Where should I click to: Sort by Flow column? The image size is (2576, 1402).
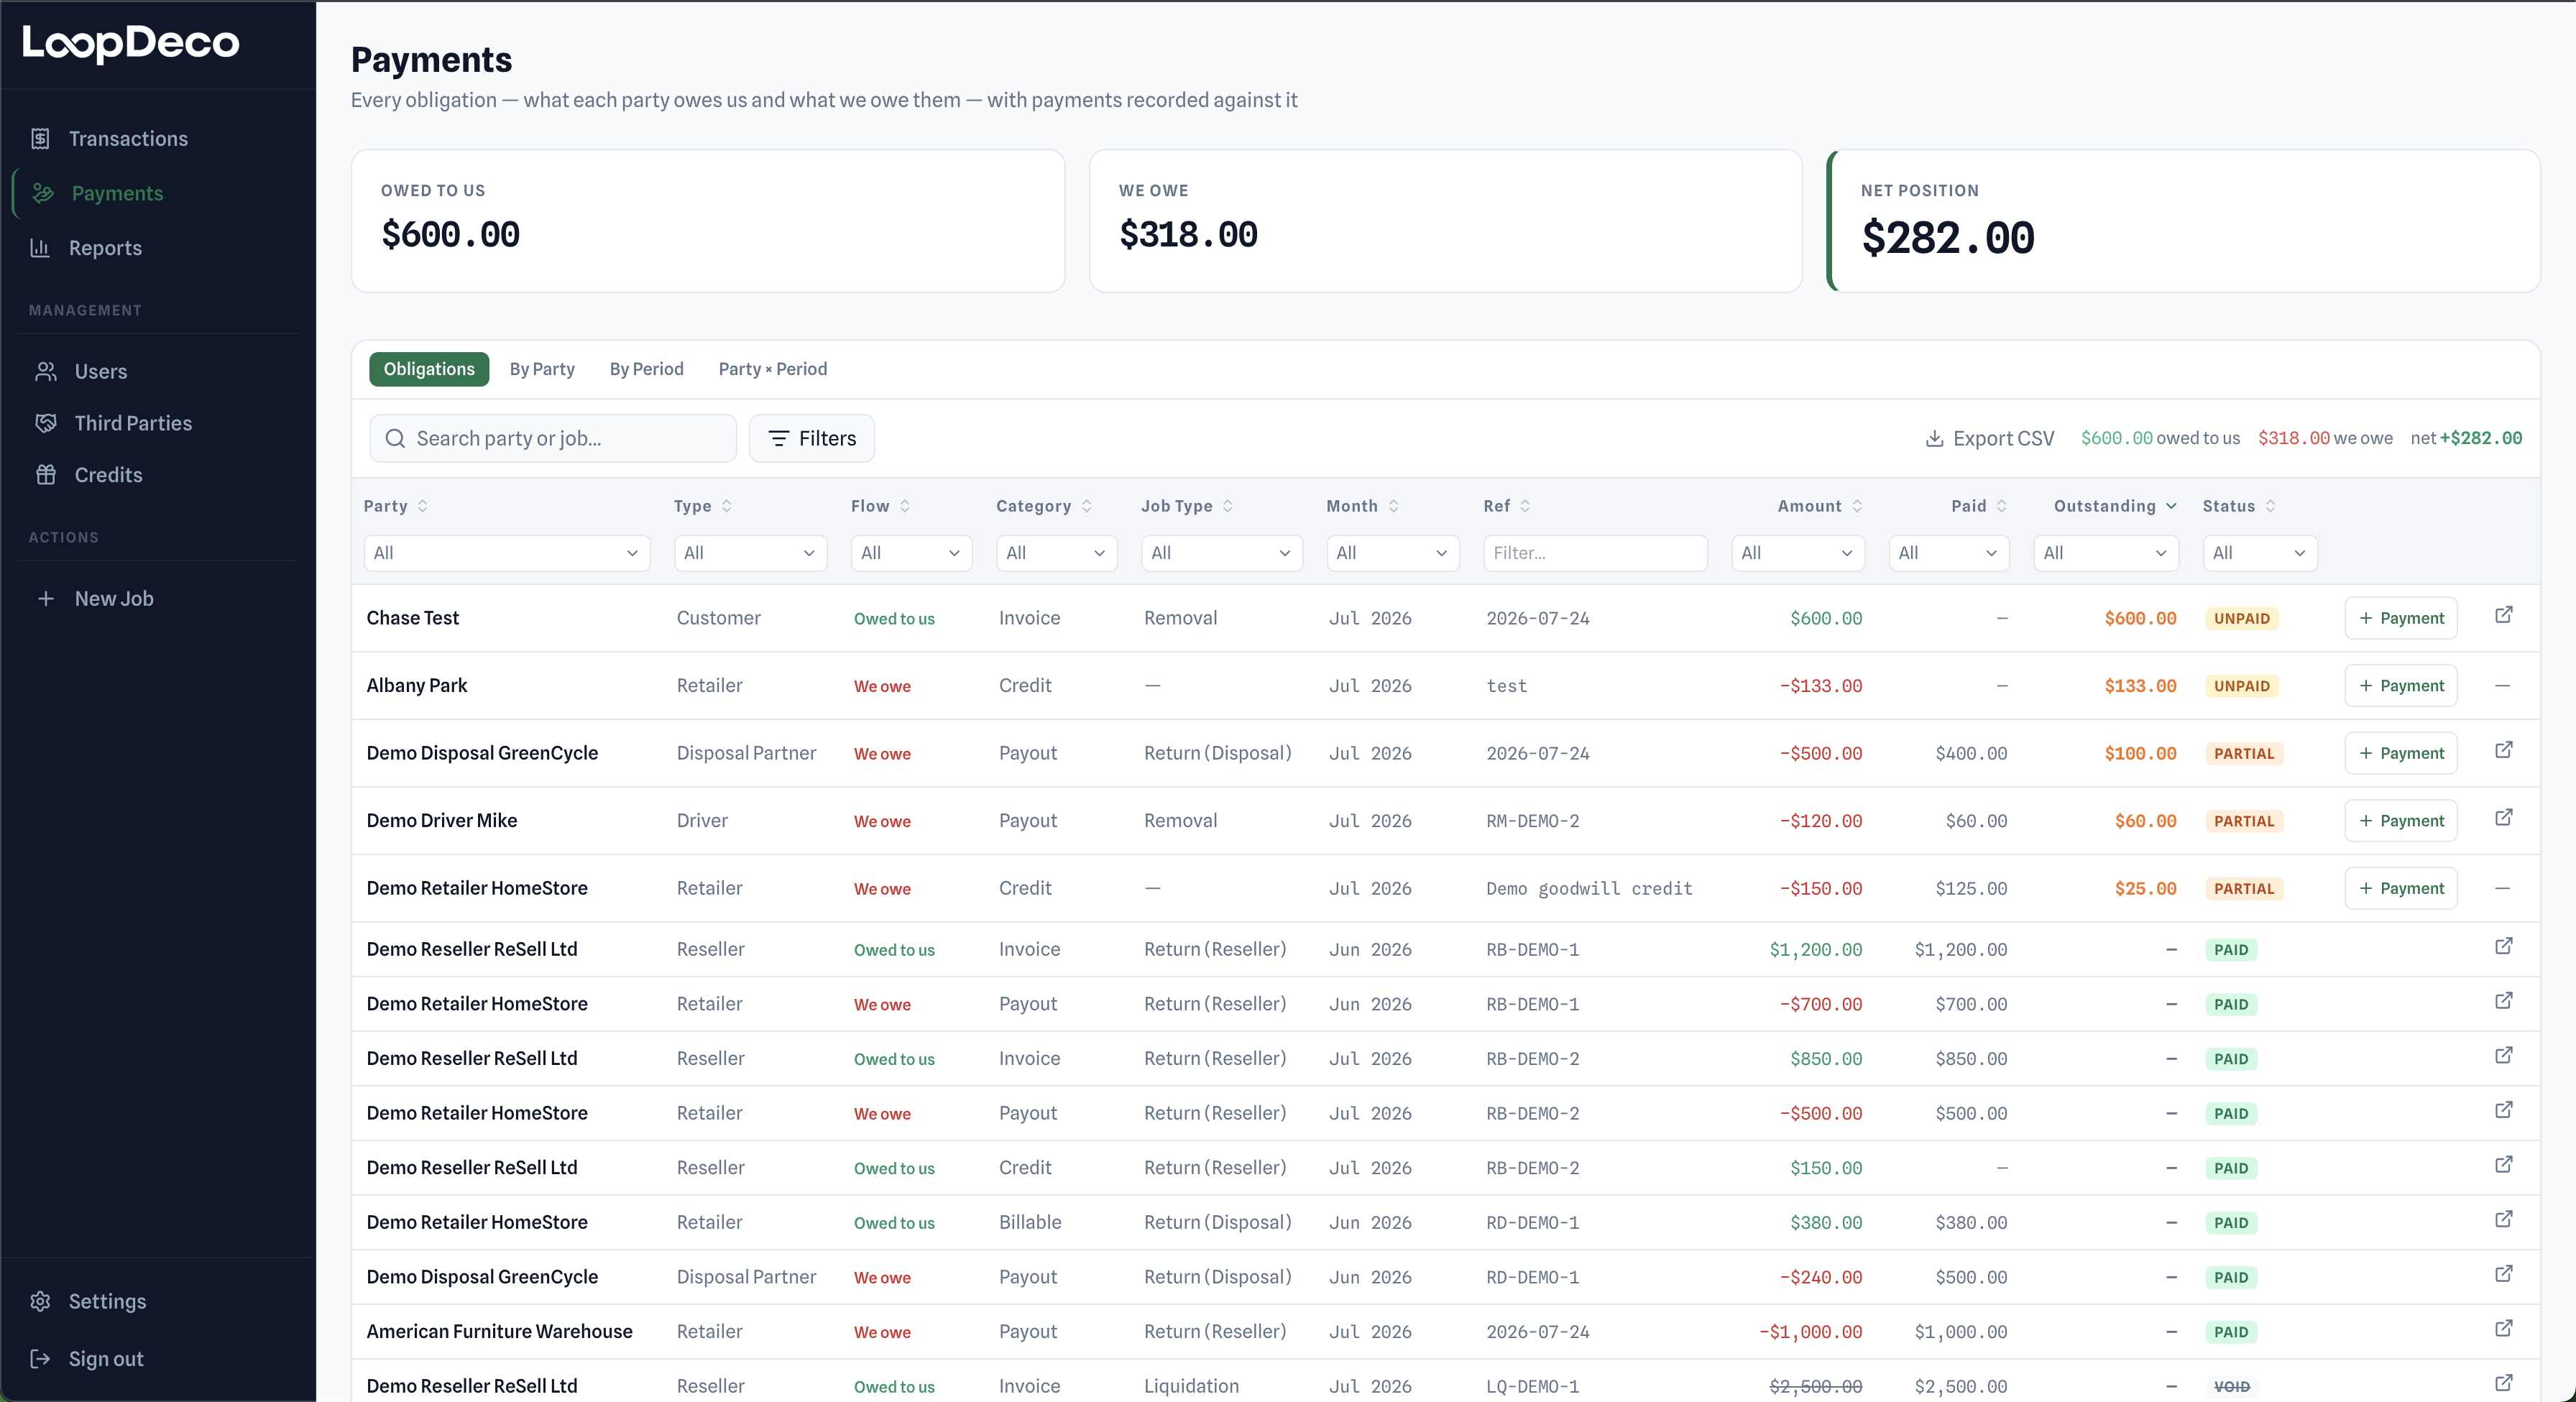click(x=880, y=506)
